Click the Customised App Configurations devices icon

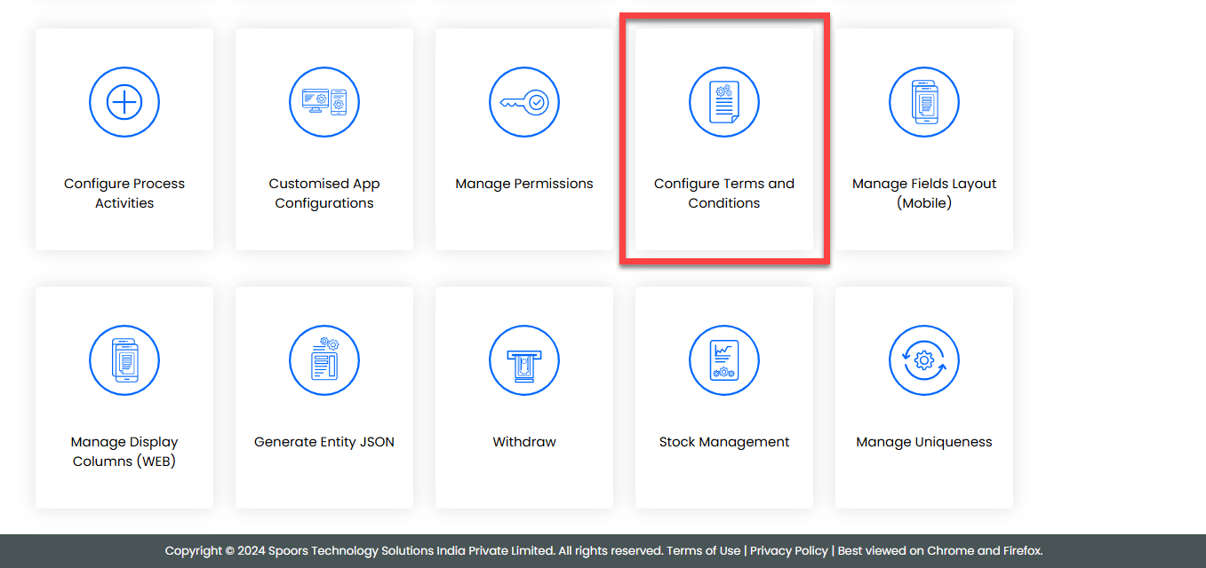pyautogui.click(x=324, y=102)
